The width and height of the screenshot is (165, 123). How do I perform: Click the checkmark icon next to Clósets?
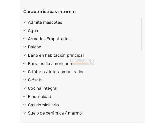[25, 80]
